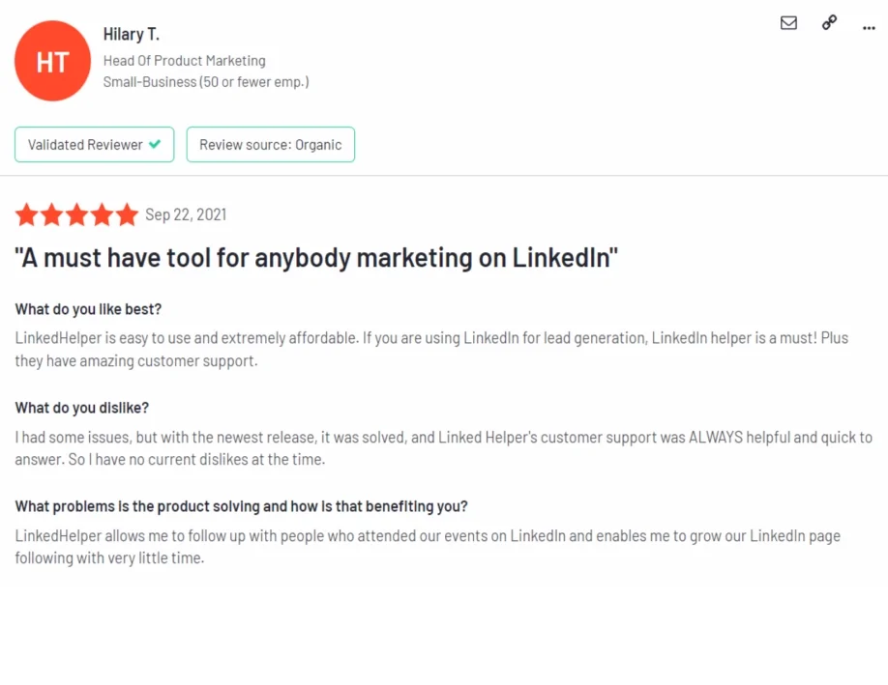
Task: Click the Validated Reviewer badge
Action: point(94,144)
